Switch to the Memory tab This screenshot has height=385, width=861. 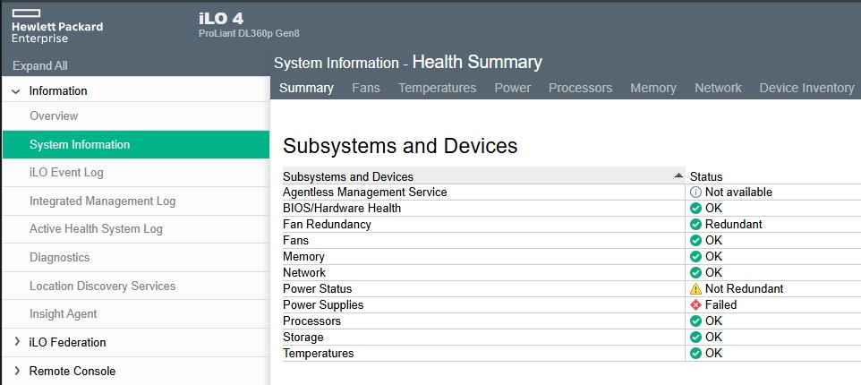(652, 88)
